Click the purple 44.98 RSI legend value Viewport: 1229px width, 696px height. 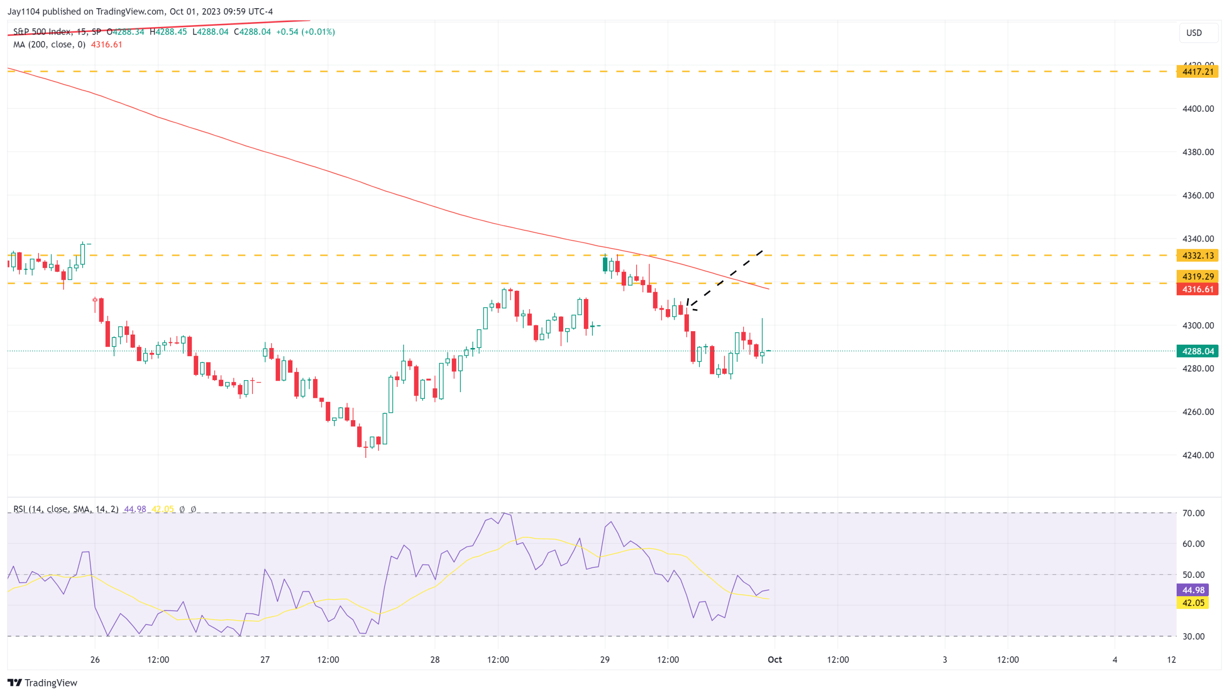coord(135,509)
